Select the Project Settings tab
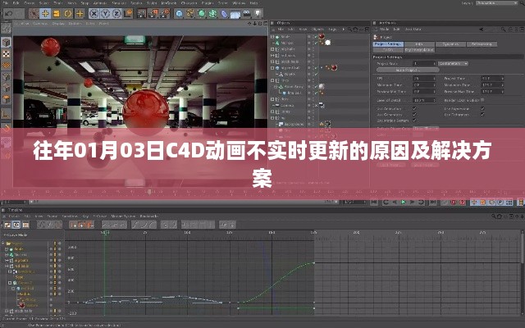Image resolution: width=525 pixels, height=328 pixels. pos(388,44)
